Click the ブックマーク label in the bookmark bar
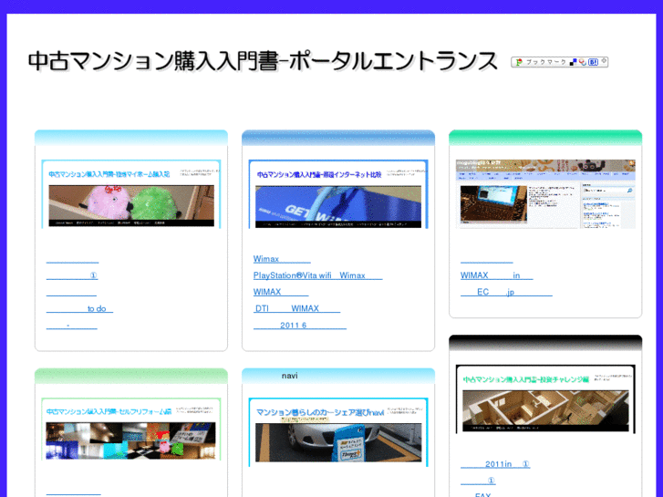 click(546, 62)
